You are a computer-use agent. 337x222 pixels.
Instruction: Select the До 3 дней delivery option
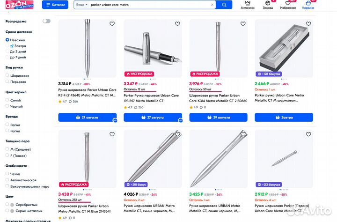(7, 52)
